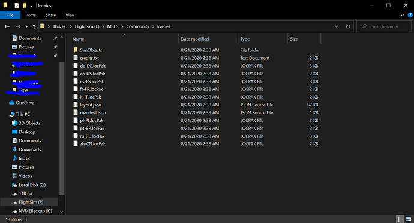Click navigation pane scroll down arrow

[x=62, y=212]
